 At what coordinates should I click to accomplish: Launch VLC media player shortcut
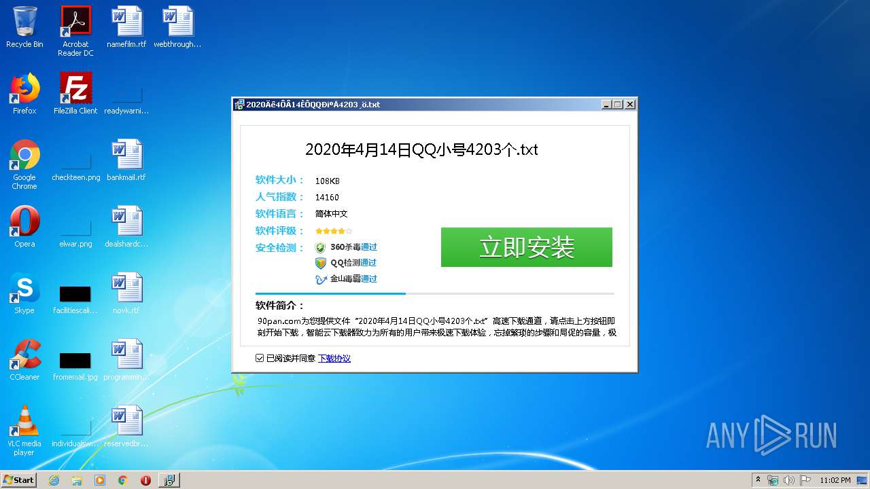[24, 431]
